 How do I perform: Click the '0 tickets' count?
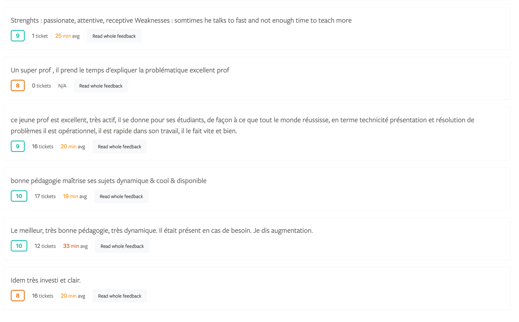pyautogui.click(x=41, y=86)
